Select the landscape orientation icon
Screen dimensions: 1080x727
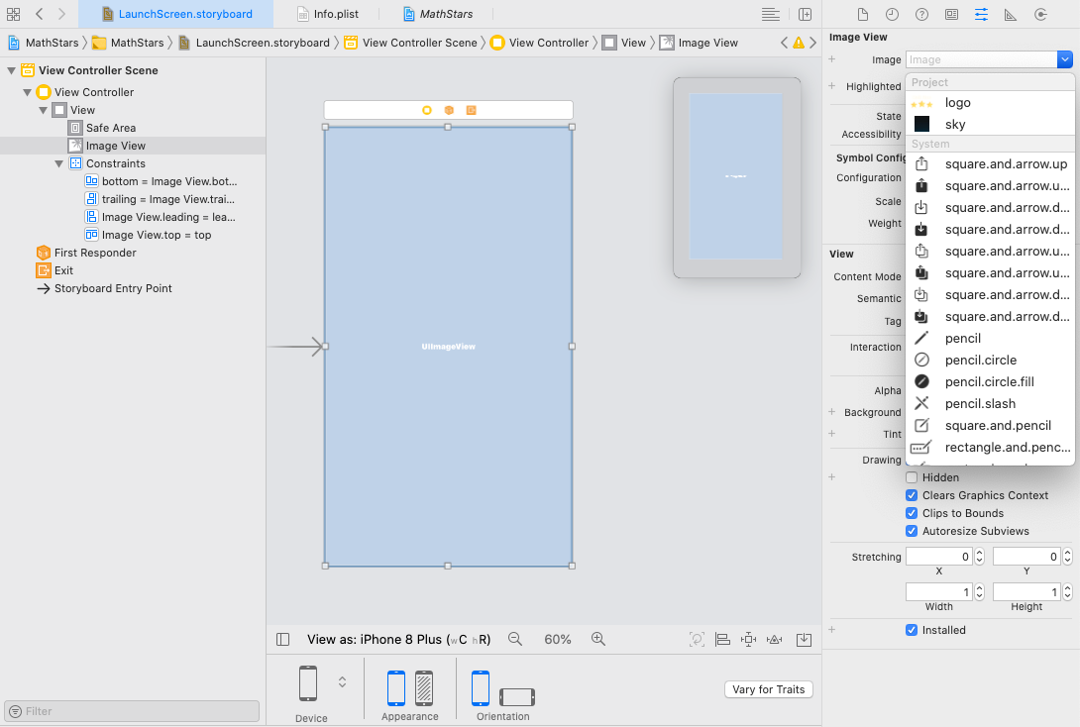[516, 696]
